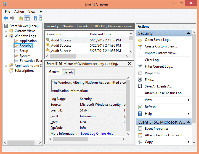
Task: Click the event details horizontal scroll left arrow
Action: click(x=50, y=139)
